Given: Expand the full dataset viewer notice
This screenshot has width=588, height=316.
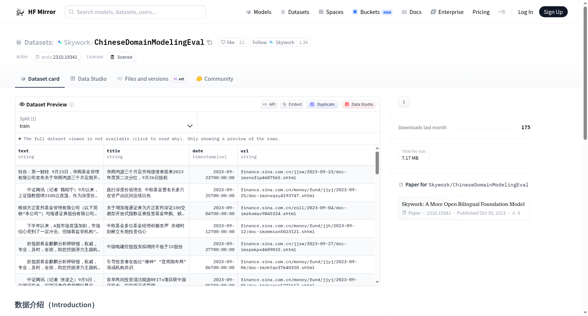Looking at the screenshot, I should coord(149,139).
